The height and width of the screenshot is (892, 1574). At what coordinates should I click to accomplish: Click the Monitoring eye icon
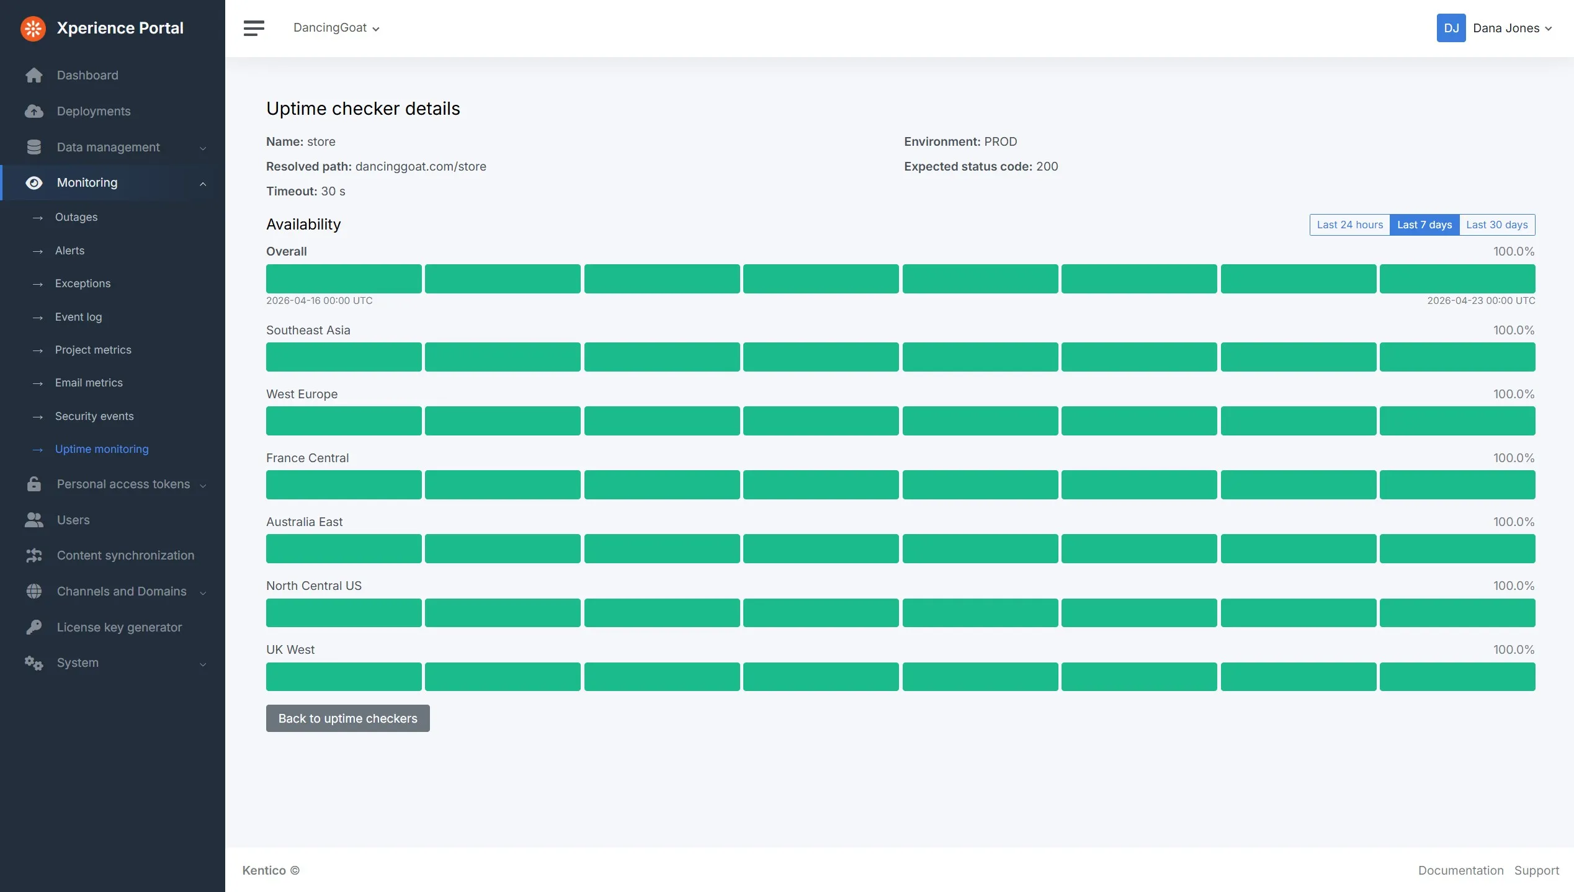click(34, 183)
